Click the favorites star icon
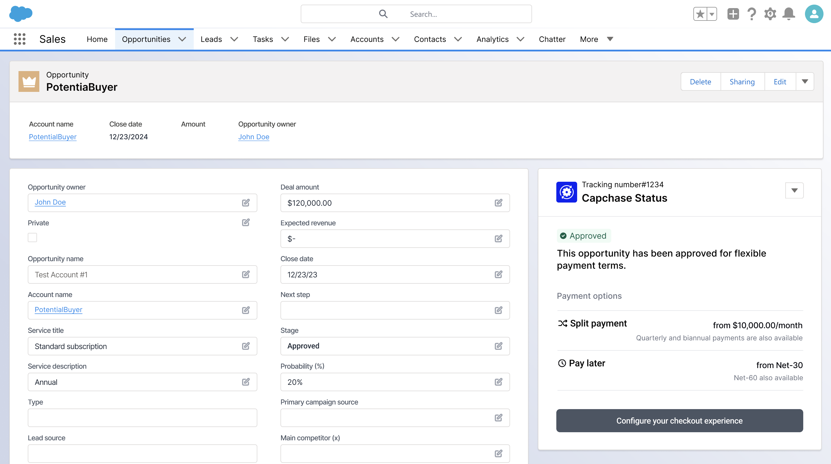 click(x=700, y=14)
